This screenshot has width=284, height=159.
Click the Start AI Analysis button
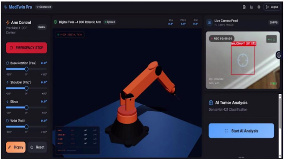(x=241, y=131)
